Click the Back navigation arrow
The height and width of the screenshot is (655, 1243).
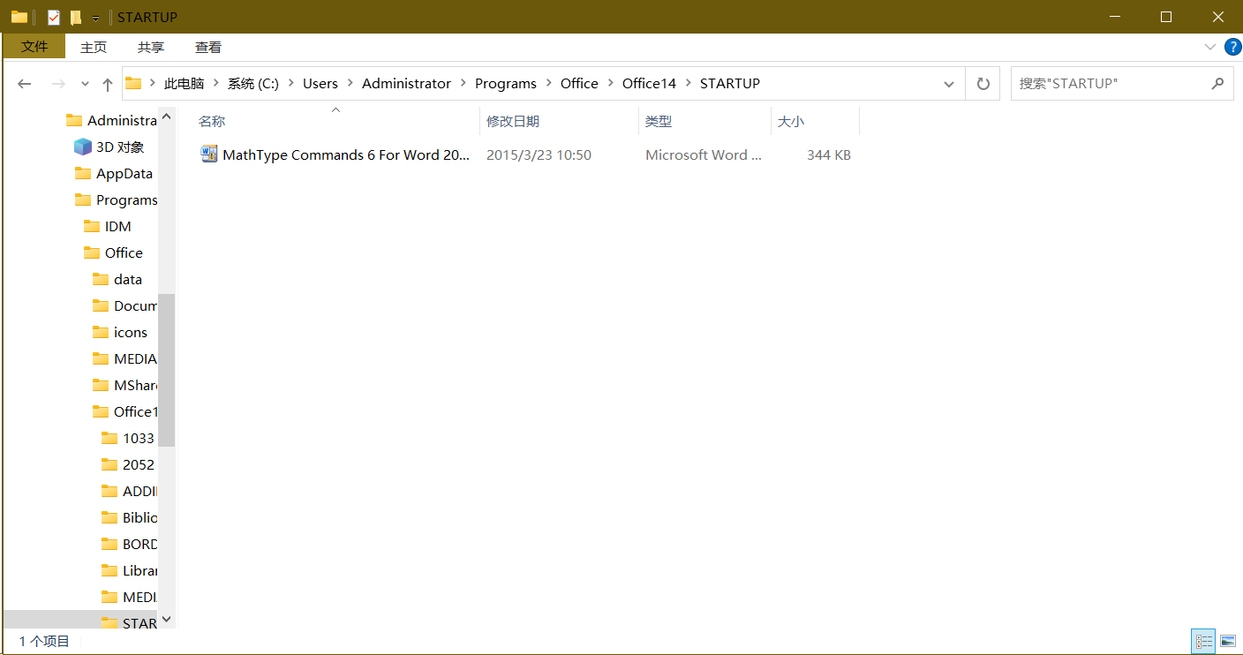(25, 84)
